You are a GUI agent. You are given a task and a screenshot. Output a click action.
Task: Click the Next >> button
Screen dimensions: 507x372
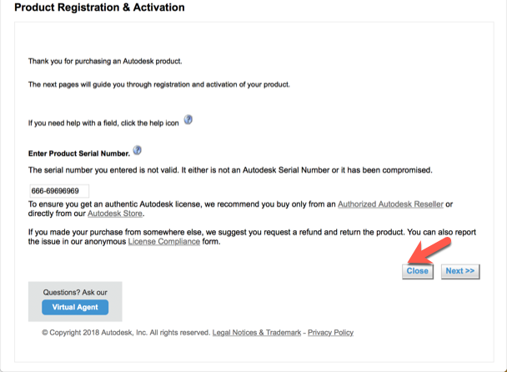459,271
